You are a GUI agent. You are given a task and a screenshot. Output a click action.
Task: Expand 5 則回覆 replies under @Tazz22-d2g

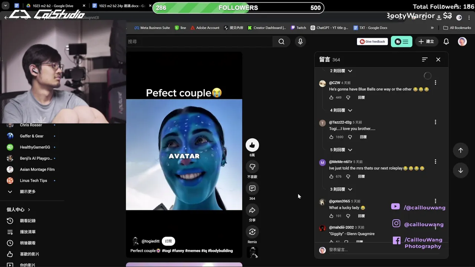[341, 150]
